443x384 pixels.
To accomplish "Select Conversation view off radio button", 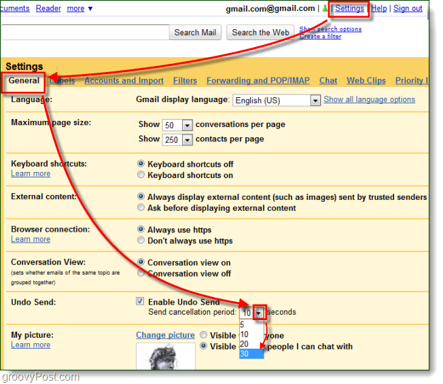I will point(141,273).
